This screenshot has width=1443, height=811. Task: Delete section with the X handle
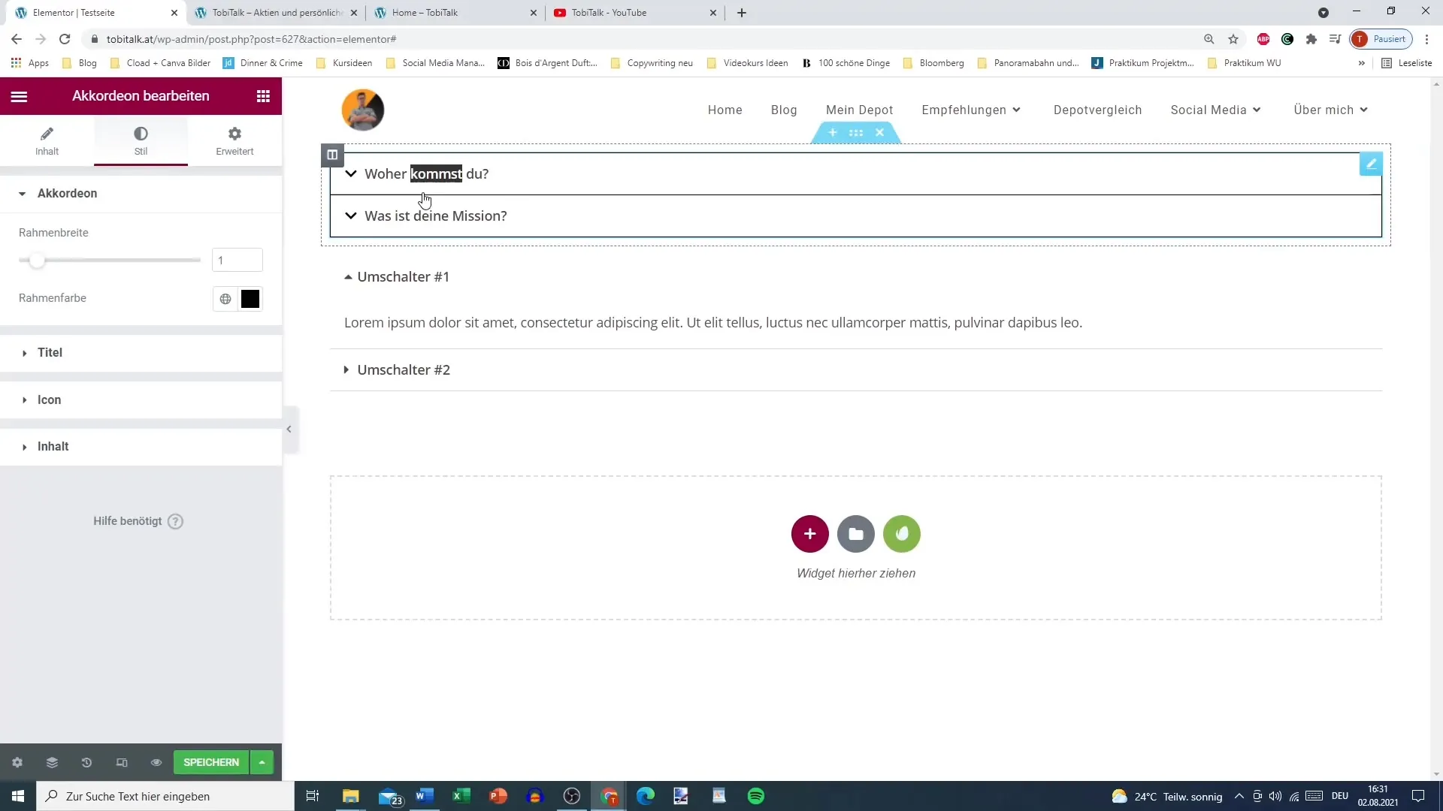click(x=880, y=133)
